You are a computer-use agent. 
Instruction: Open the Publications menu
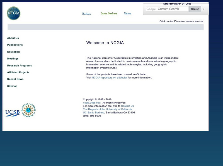(x=15, y=45)
